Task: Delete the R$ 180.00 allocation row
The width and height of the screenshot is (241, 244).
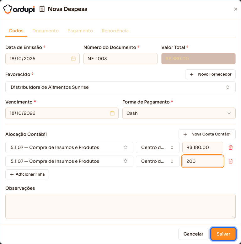Action: 231,147
